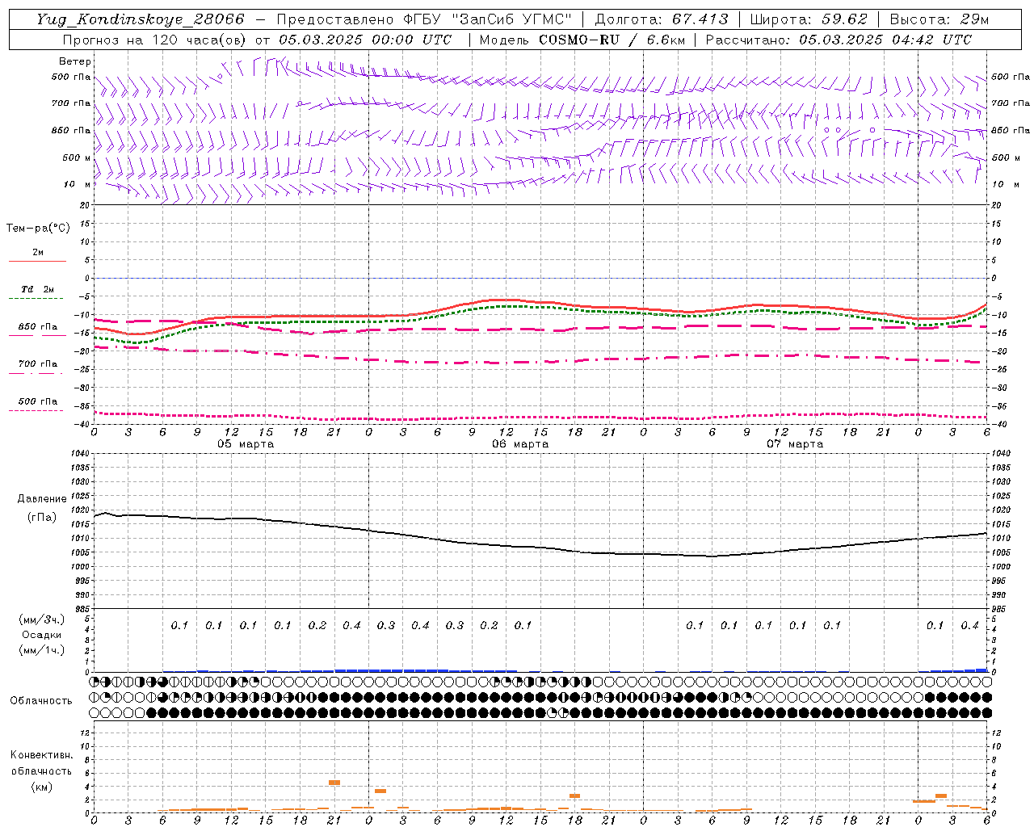Click the 2м temperature legend entry
The height and width of the screenshot is (827, 1034).
[38, 253]
